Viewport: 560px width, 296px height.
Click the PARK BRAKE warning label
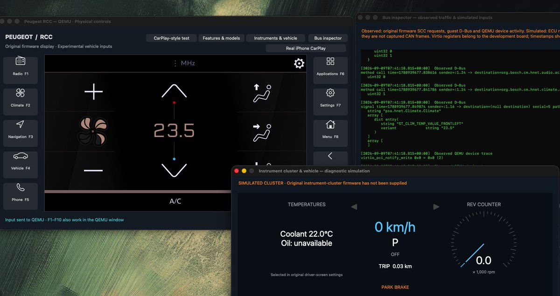click(x=395, y=287)
